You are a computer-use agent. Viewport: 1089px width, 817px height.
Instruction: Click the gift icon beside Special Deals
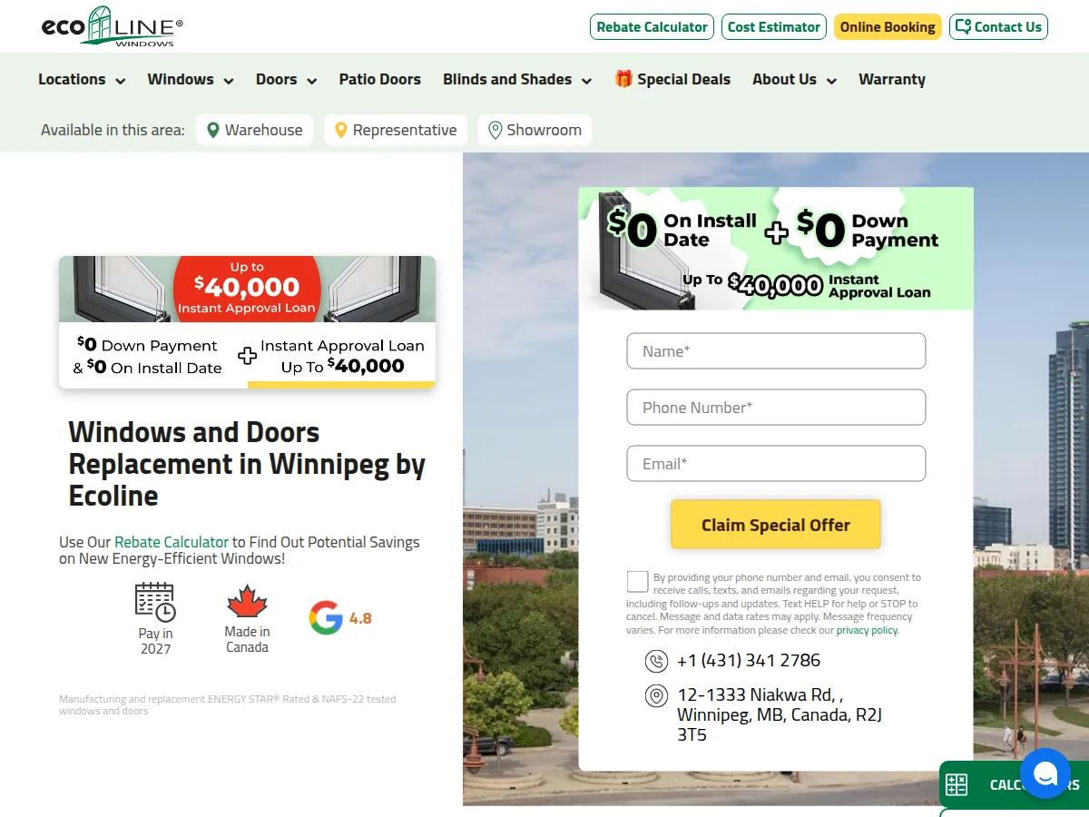(623, 79)
